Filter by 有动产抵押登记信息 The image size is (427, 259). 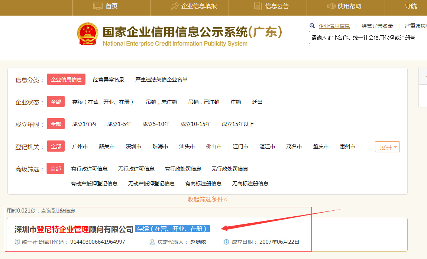click(94, 184)
